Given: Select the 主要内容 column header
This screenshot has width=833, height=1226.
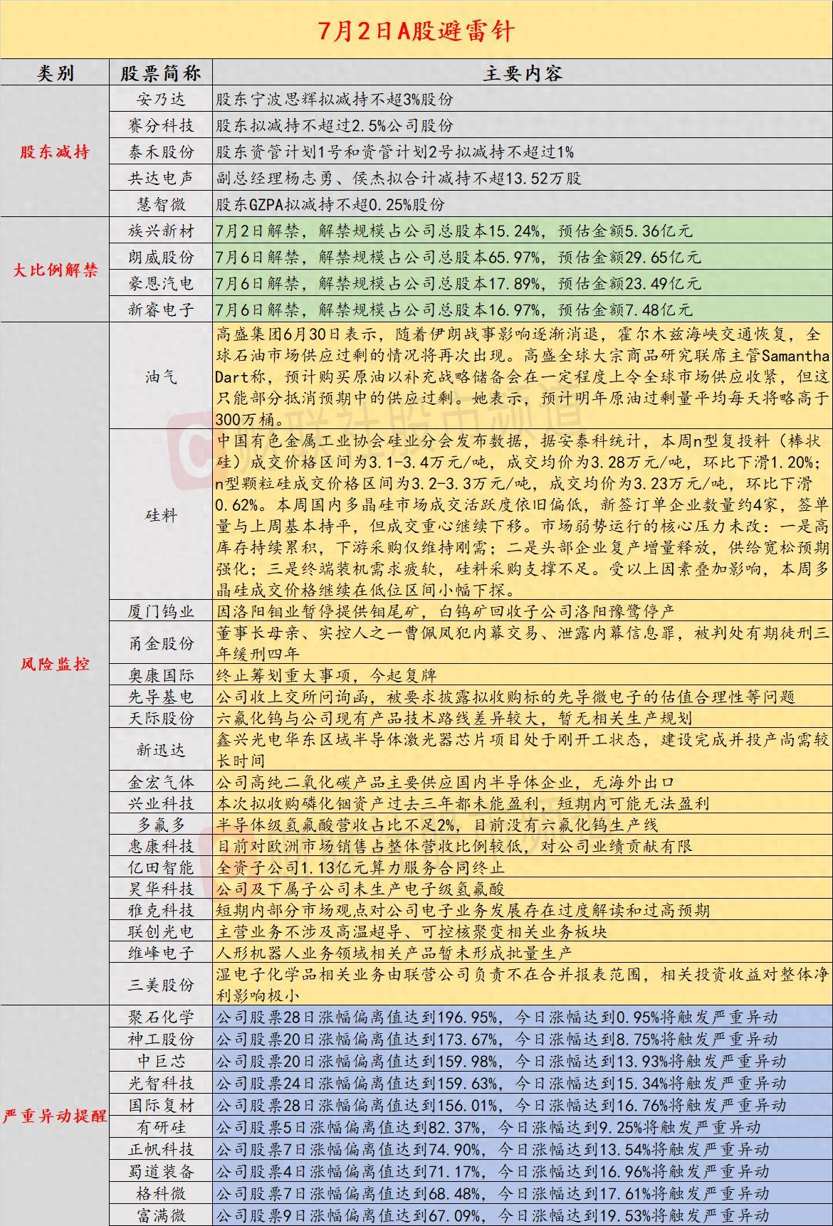Looking at the screenshot, I should coord(523,73).
